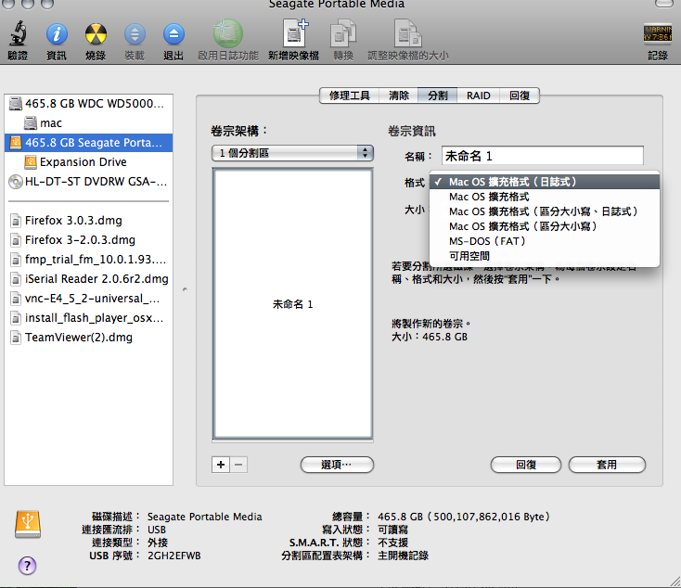Click the Enable Journaling icon

coord(227,33)
